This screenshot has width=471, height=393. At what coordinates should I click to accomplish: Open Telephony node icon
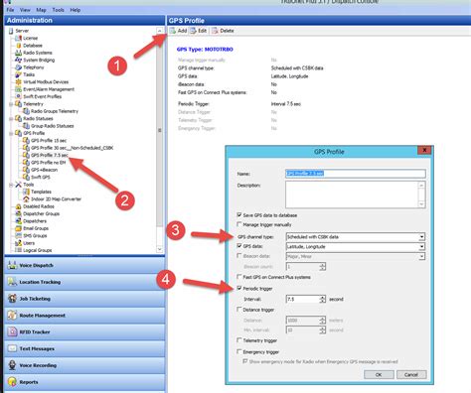(19, 67)
